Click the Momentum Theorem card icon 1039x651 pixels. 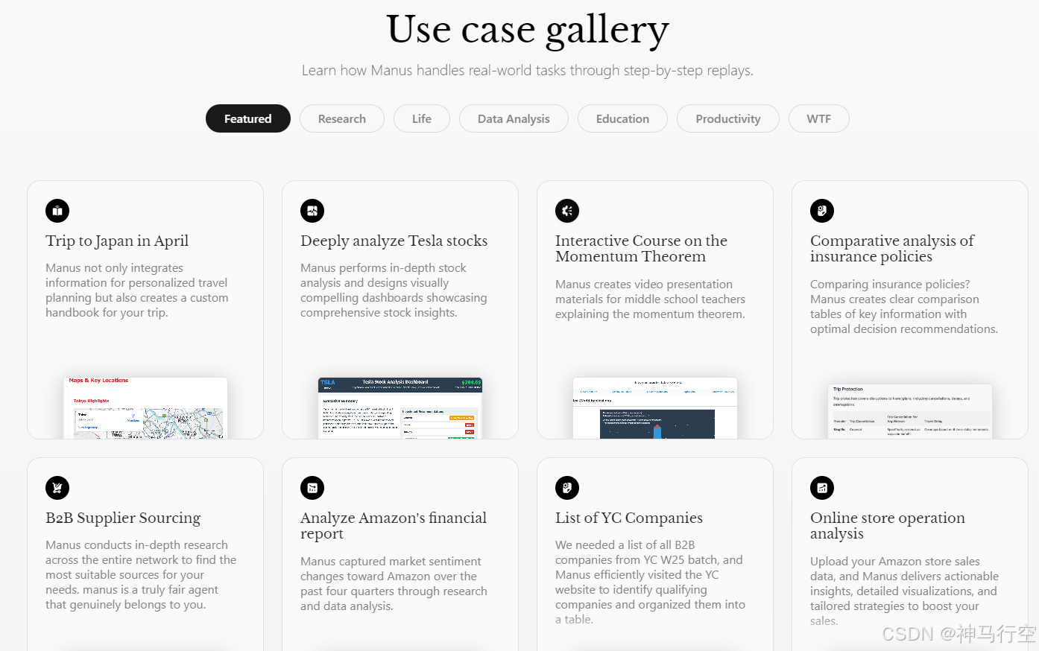tap(567, 211)
